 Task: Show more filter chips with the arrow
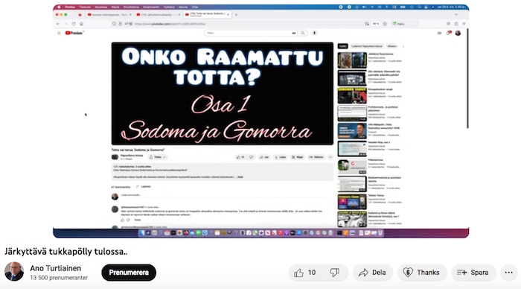tap(403, 46)
